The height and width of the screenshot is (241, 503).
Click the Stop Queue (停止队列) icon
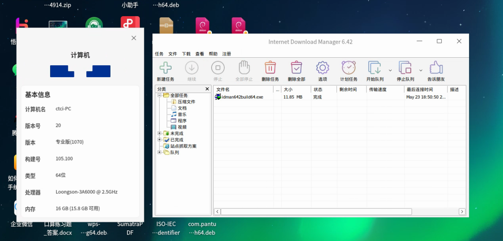405,68
